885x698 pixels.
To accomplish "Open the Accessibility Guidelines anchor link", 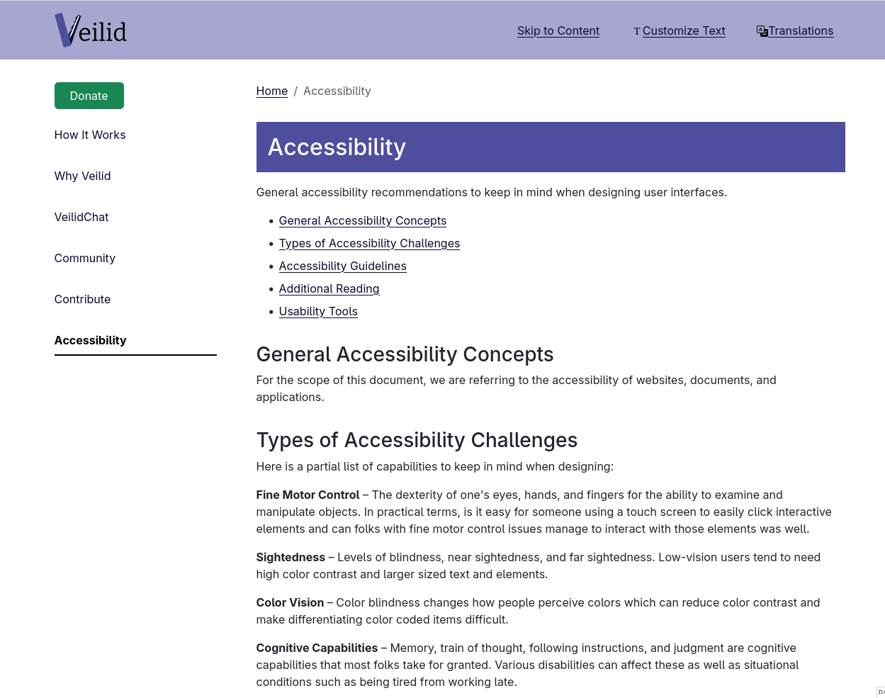I will (x=342, y=266).
